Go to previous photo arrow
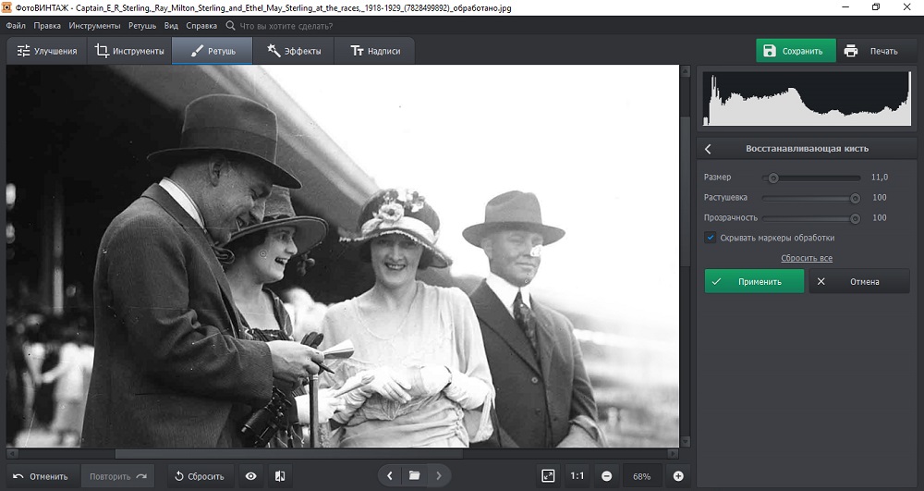 pos(390,475)
